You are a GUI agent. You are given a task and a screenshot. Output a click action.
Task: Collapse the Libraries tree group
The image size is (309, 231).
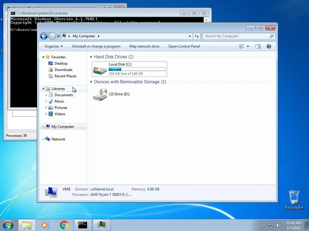[43, 89]
